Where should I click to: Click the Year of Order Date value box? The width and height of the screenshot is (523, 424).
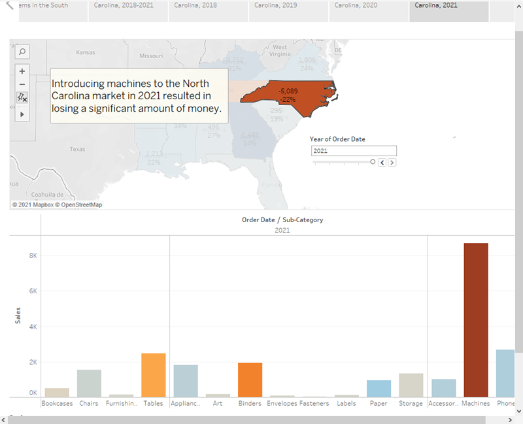(353, 151)
